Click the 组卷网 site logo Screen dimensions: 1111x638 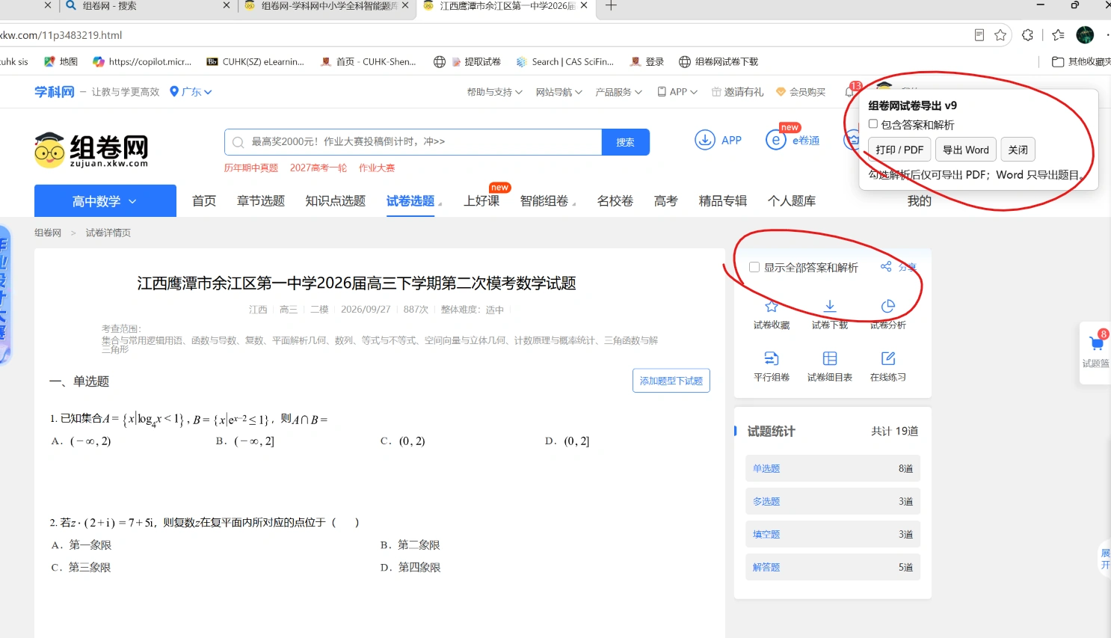point(91,150)
